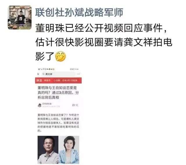Open 联创社孙斌战略军师 profile name link
The width and height of the screenshot is (186, 165).
coord(79,12)
